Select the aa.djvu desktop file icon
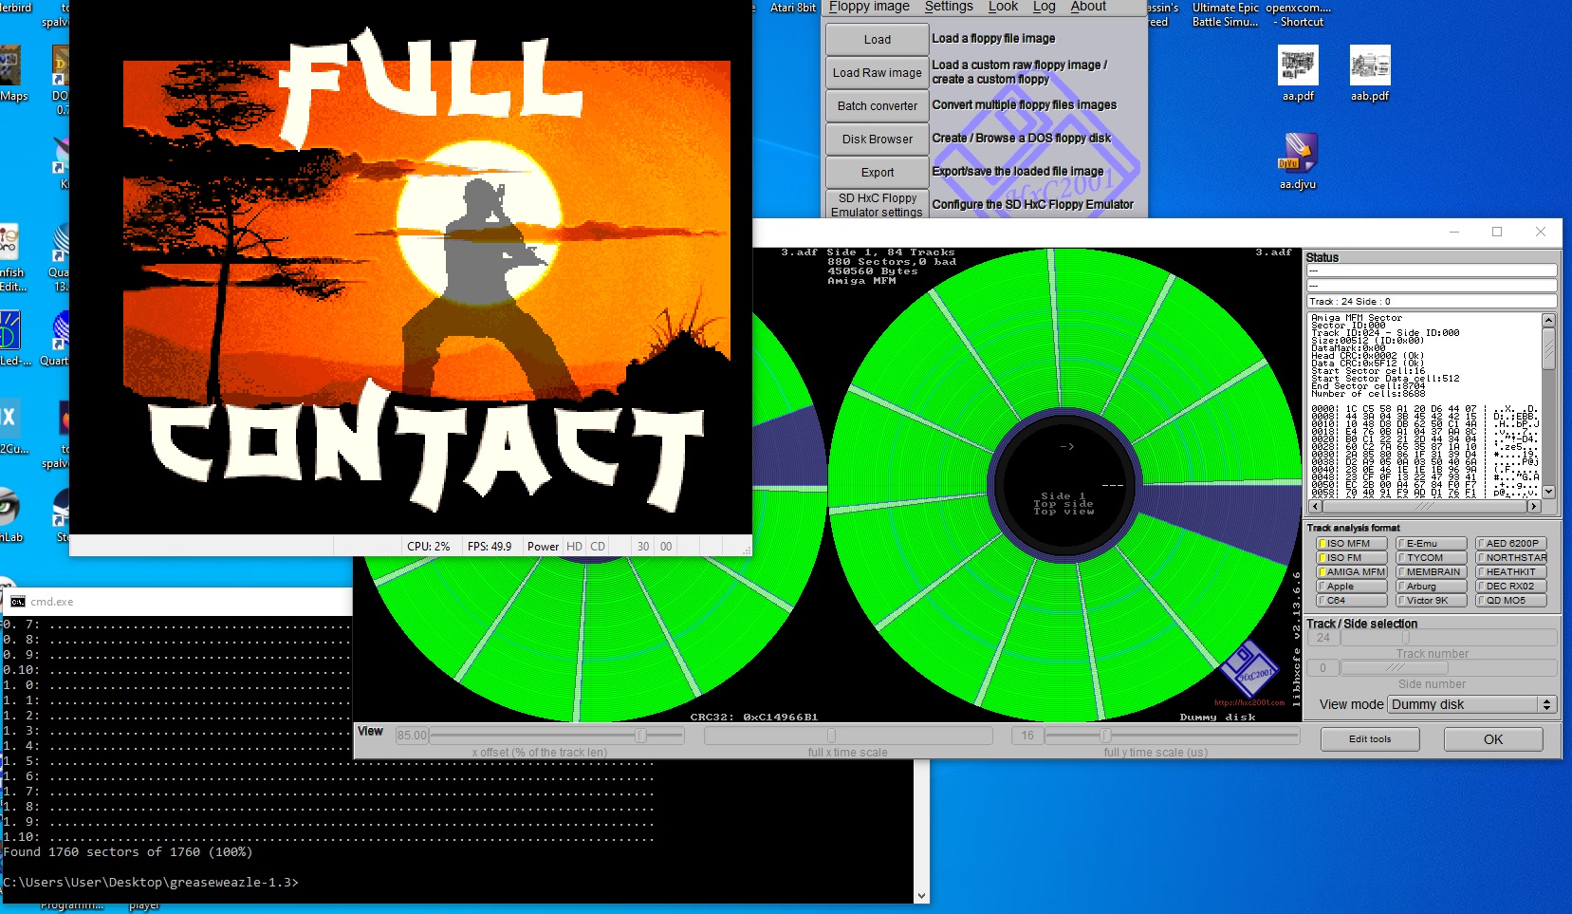The height and width of the screenshot is (914, 1572). tap(1298, 153)
